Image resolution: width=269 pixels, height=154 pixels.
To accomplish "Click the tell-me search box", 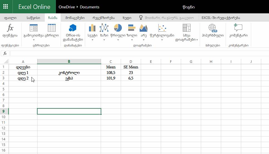I will click(169, 18).
